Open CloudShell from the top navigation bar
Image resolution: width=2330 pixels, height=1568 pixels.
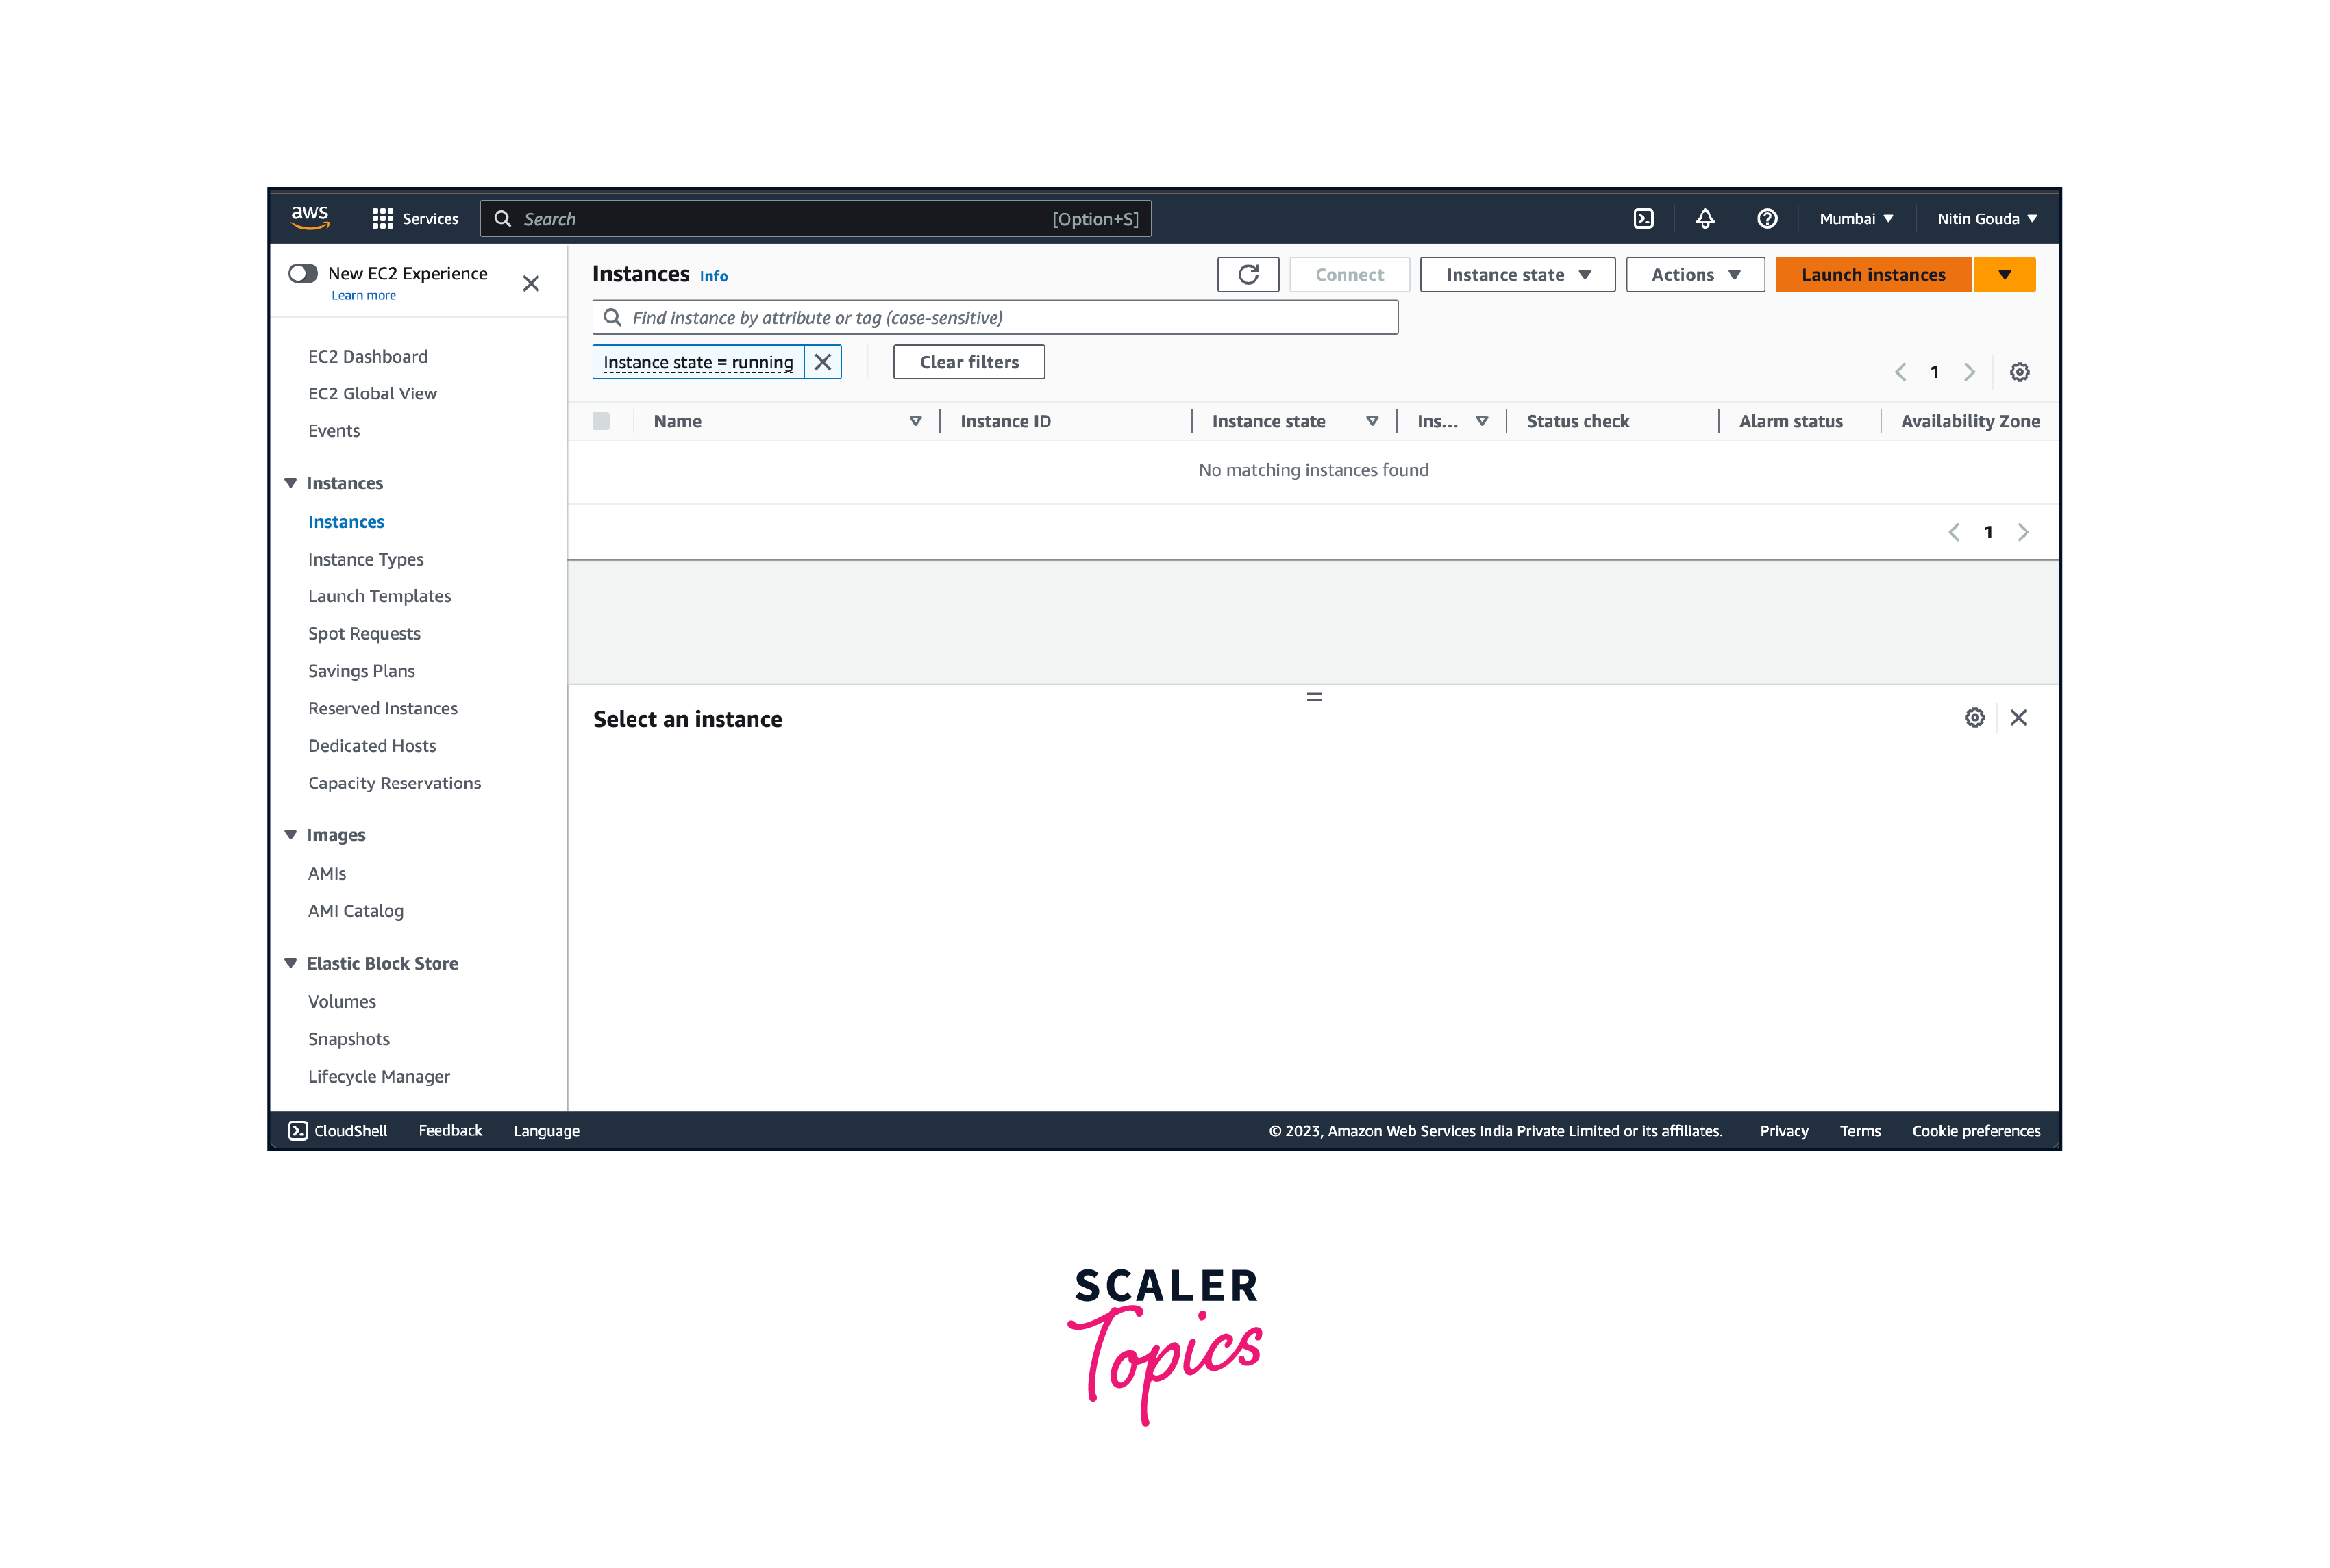1644,218
